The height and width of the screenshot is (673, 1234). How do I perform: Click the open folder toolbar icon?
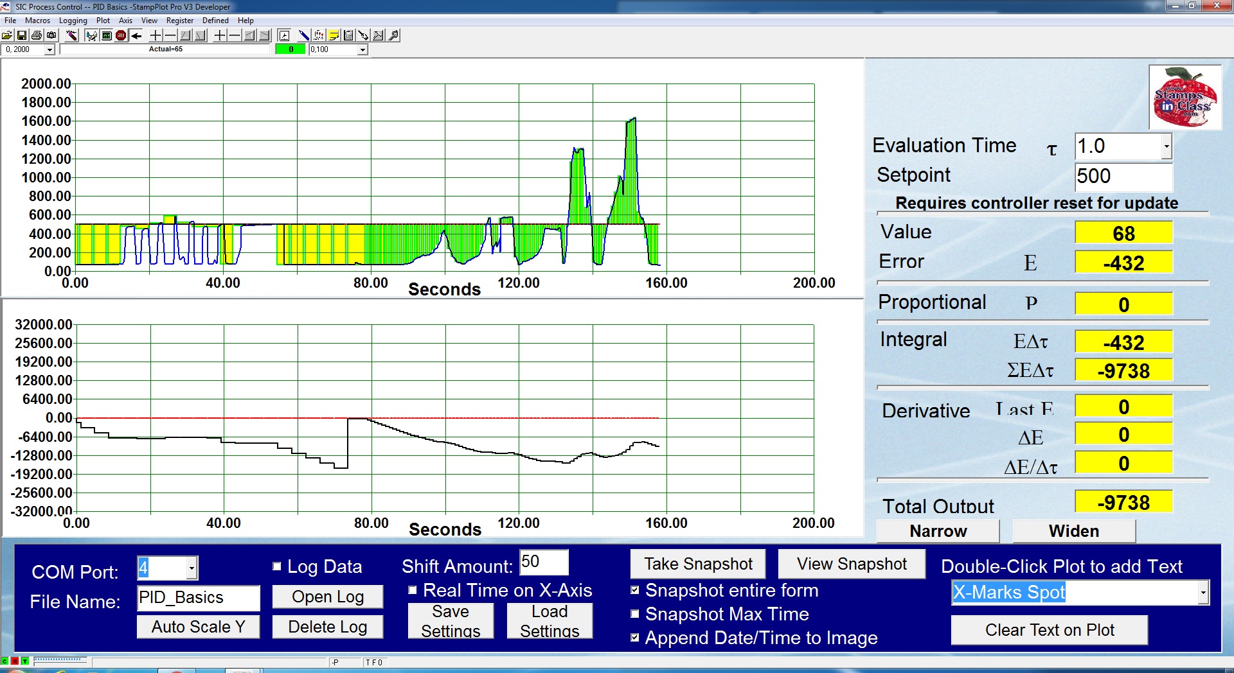7,35
